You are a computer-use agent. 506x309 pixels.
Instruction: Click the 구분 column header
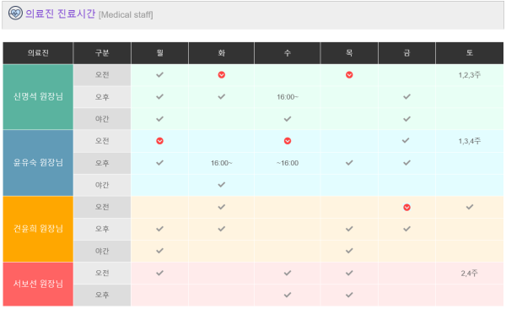pos(102,53)
